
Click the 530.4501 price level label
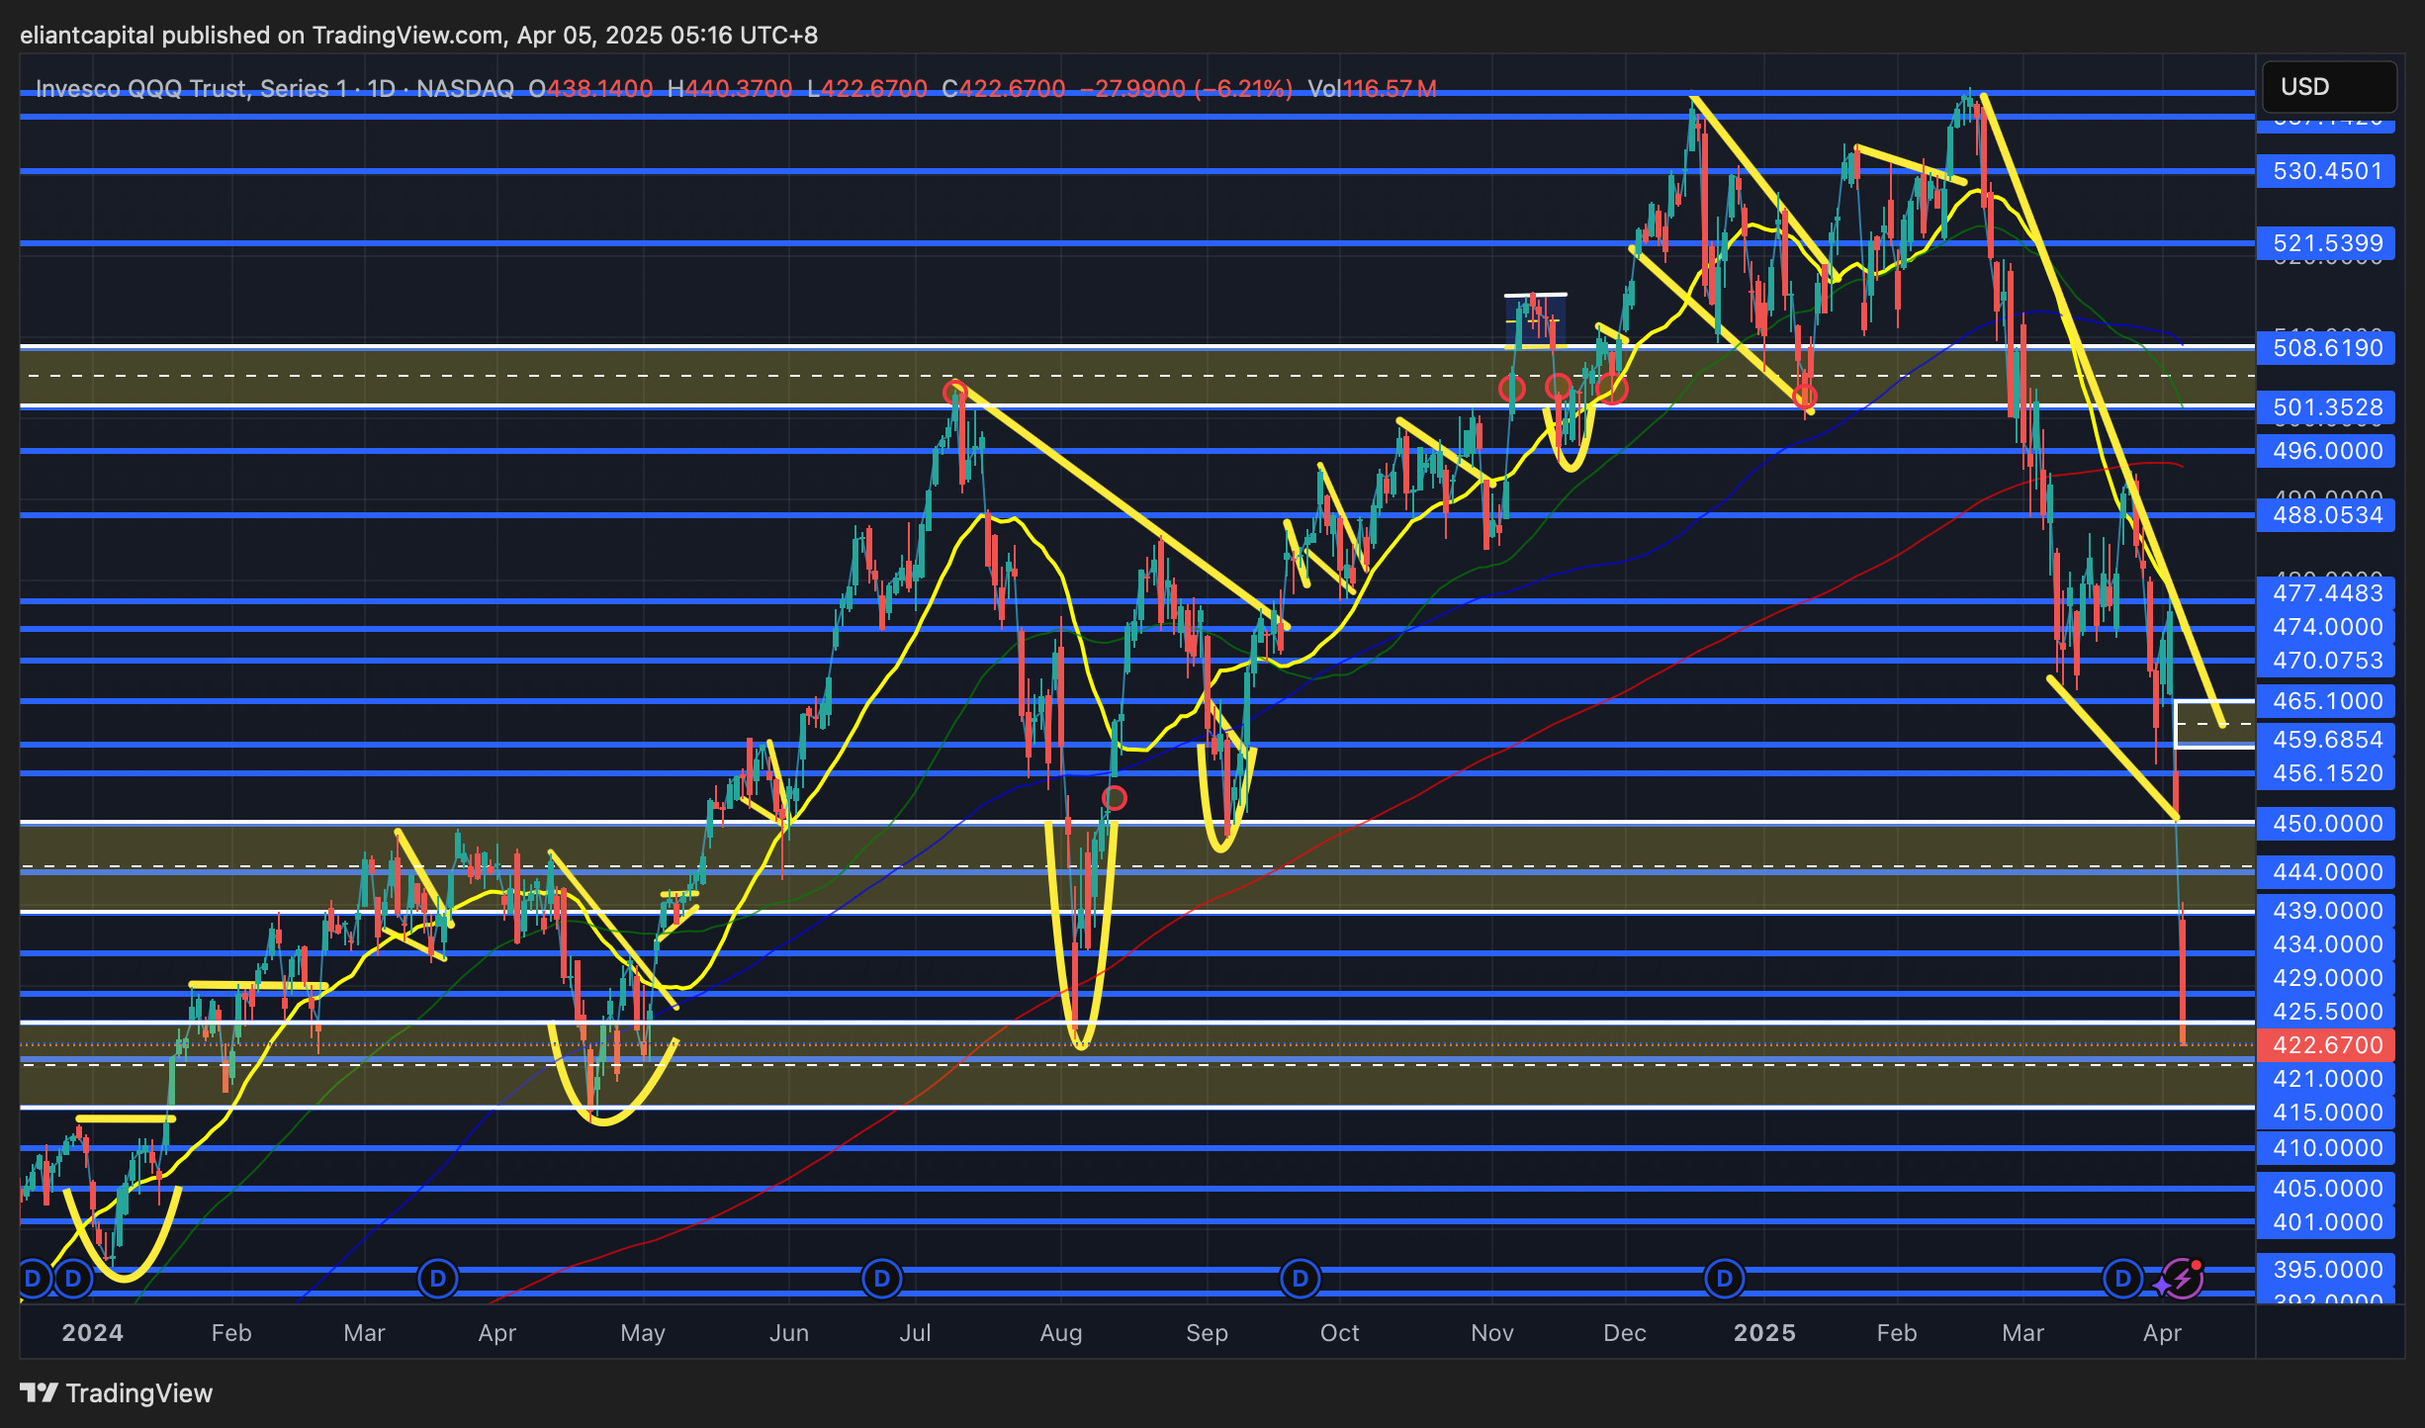pos(2326,171)
